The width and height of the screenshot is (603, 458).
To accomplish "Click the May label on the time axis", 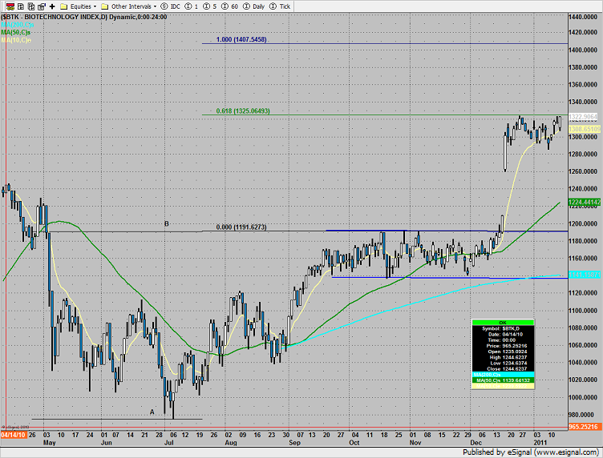I will pos(50,443).
